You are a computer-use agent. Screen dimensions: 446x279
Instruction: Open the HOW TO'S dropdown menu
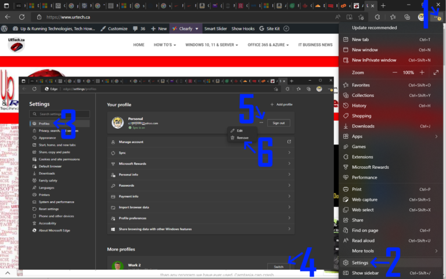tap(165, 45)
